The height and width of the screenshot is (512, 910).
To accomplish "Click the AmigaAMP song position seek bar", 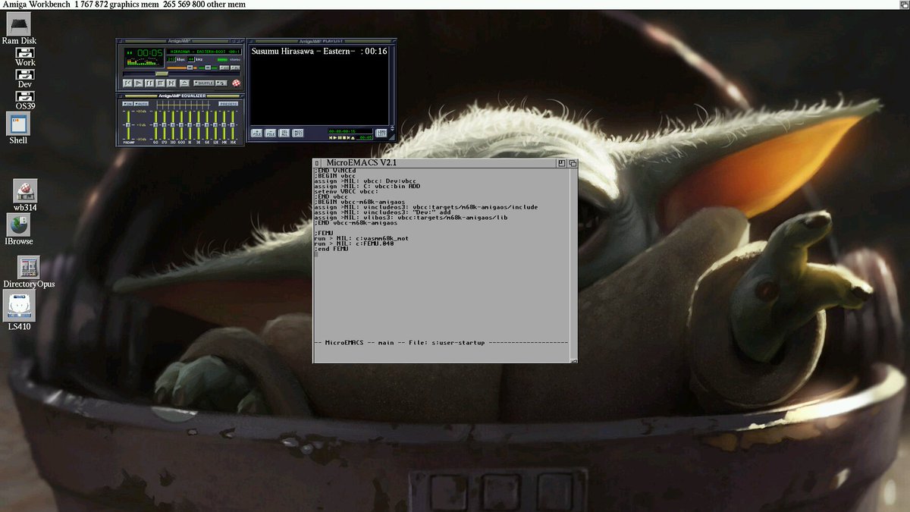I will coord(181,74).
